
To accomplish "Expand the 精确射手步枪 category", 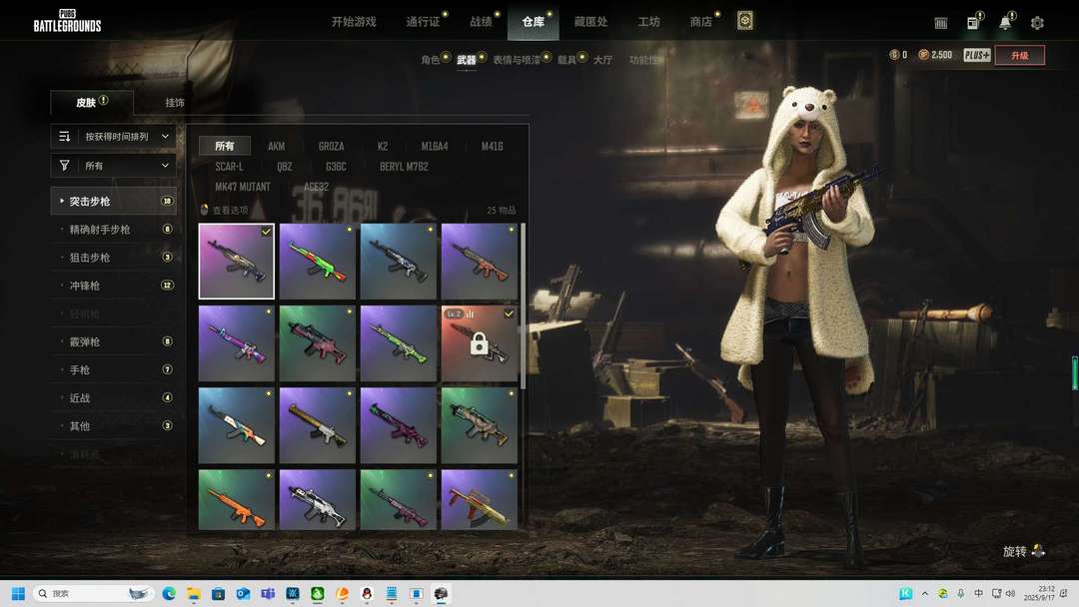I will pos(114,229).
